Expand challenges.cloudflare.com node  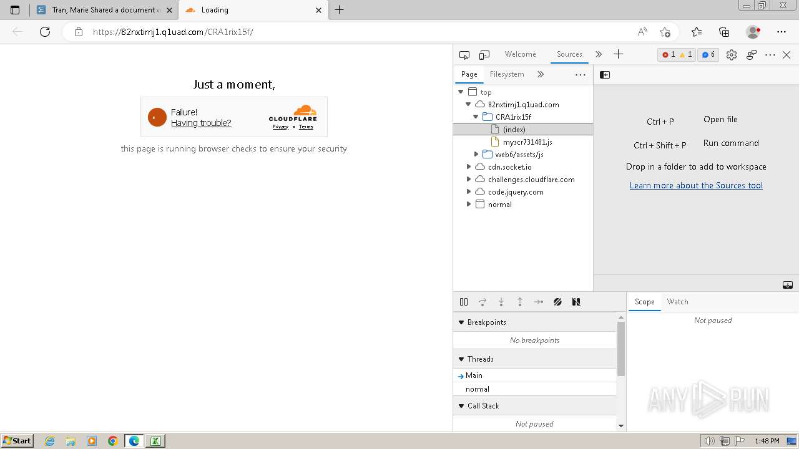[x=469, y=180]
